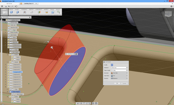
Task: Click the Pan hand icon
Action: (x=84, y=103)
